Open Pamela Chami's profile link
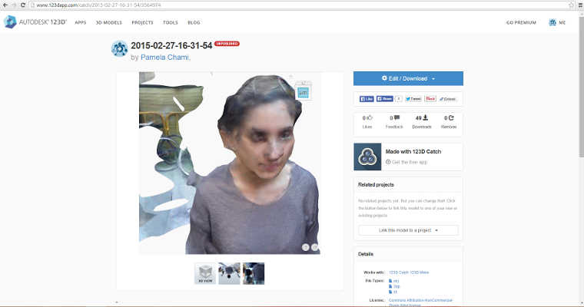The height and width of the screenshot is (307, 584). [x=165, y=58]
